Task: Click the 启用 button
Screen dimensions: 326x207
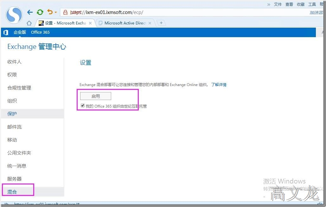Action: [x=96, y=96]
